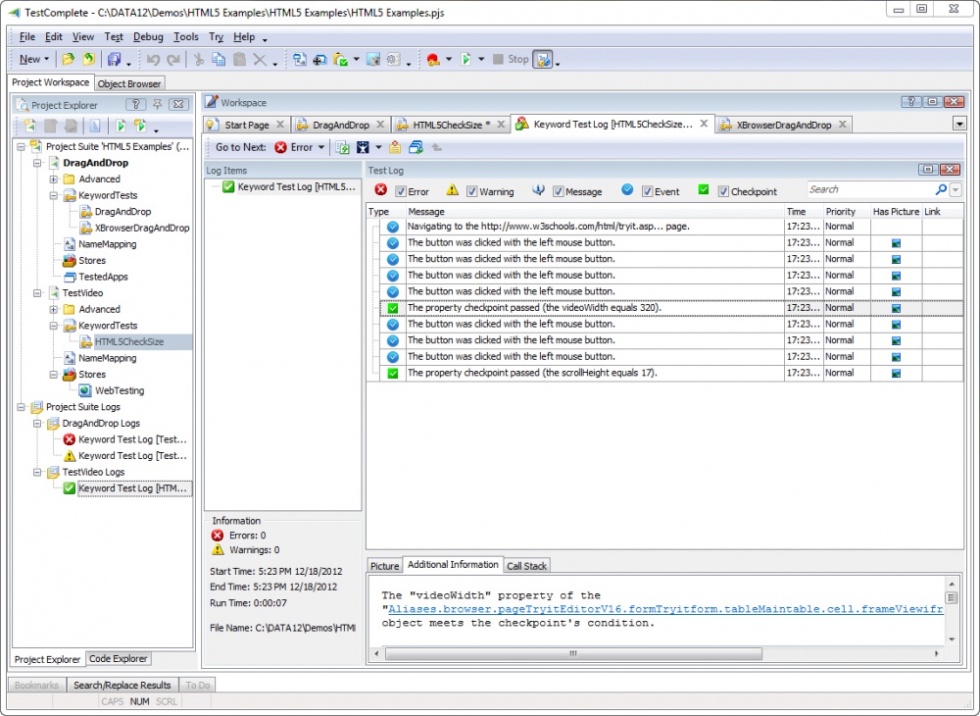Click the blue stacked windows icon in log toolbar
The width and height of the screenshot is (980, 716).
tap(416, 147)
